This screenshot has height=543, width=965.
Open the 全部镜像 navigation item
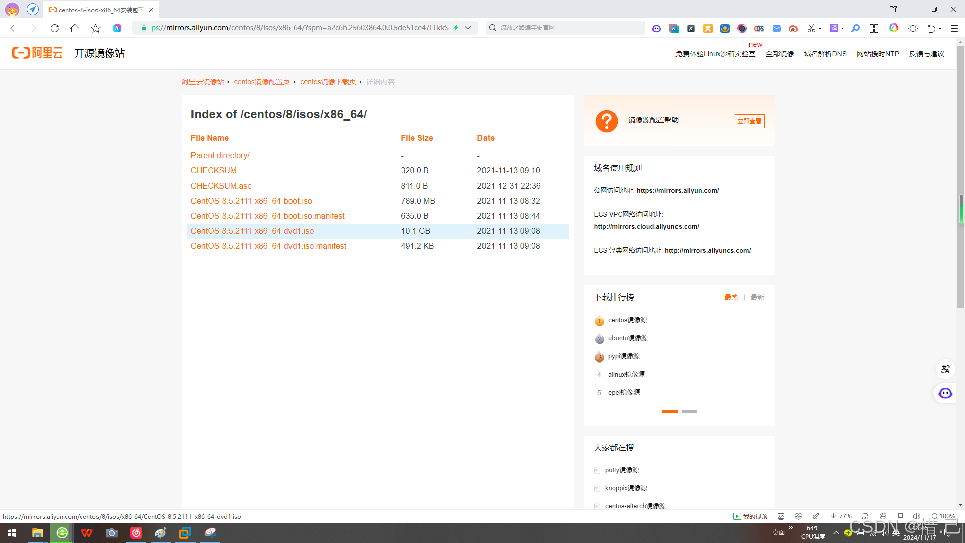click(x=780, y=54)
